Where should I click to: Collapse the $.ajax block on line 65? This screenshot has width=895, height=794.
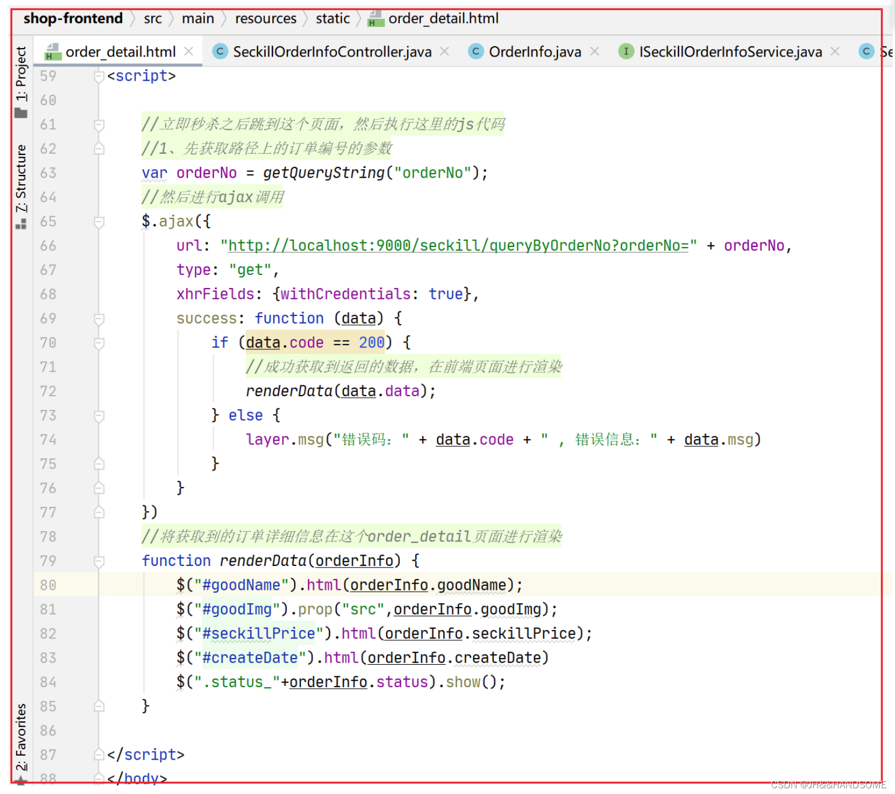(99, 222)
